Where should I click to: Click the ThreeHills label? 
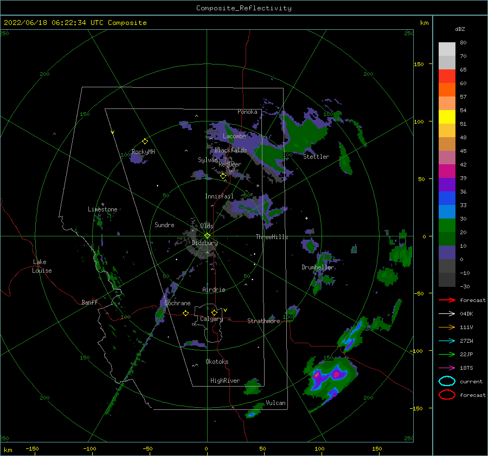pos(272,237)
